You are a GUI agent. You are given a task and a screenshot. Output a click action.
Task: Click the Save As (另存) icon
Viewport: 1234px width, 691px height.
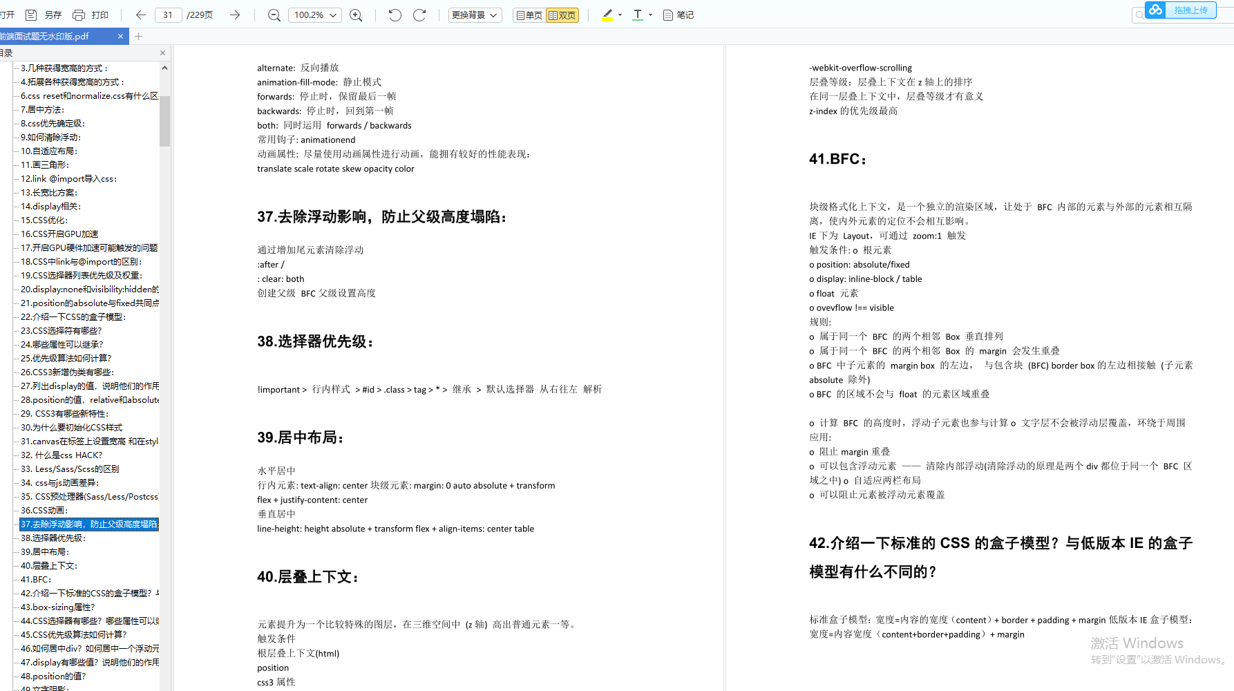point(31,15)
